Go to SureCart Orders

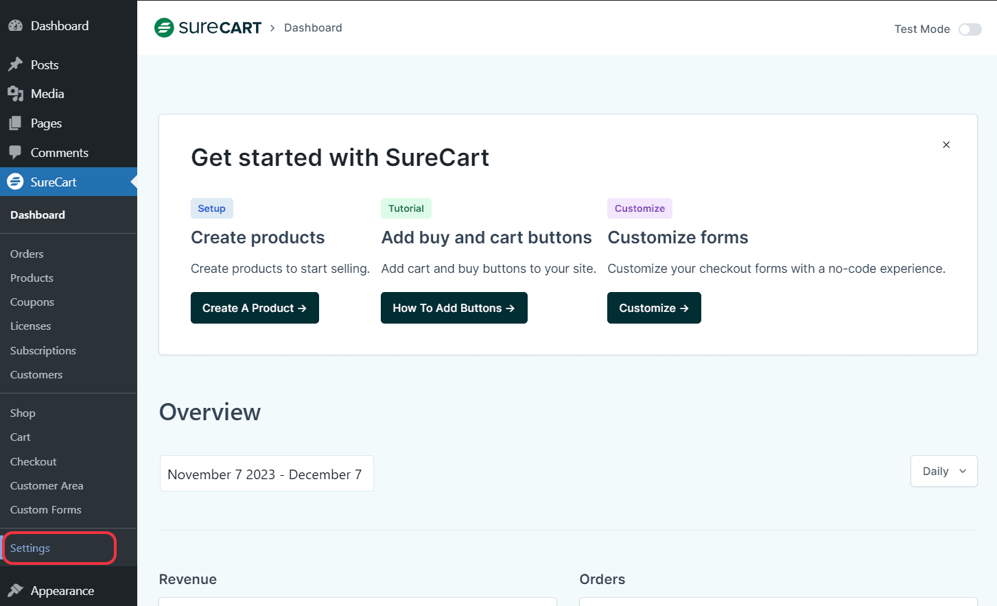[27, 254]
